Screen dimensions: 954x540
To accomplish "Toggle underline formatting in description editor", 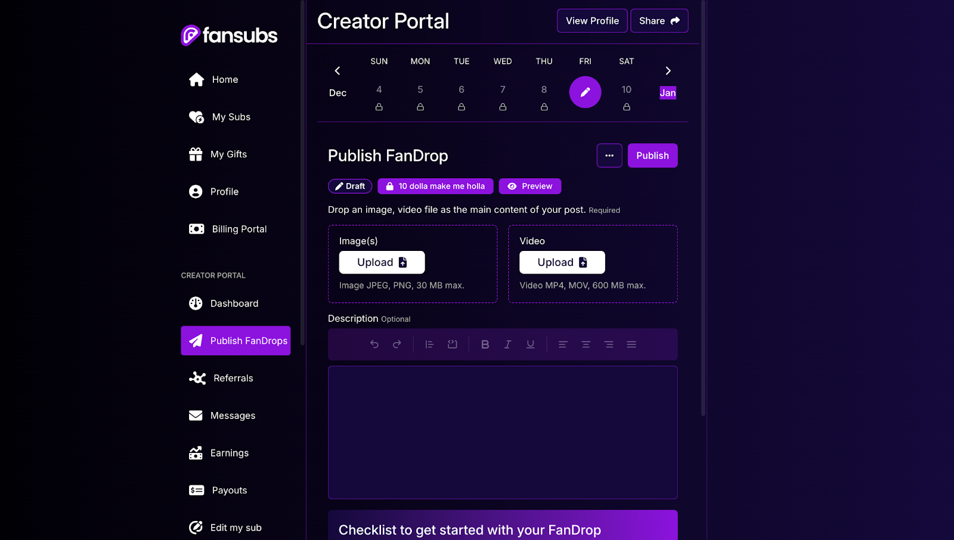I will [530, 344].
